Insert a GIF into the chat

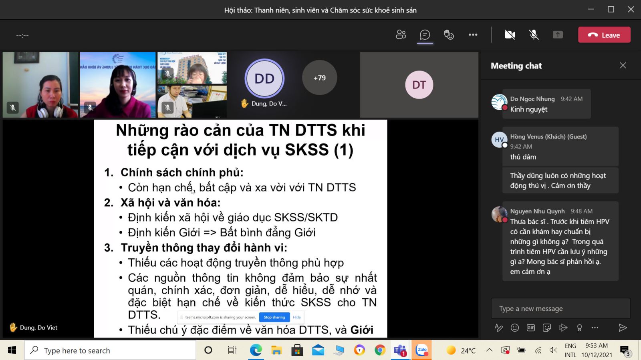[531, 328]
